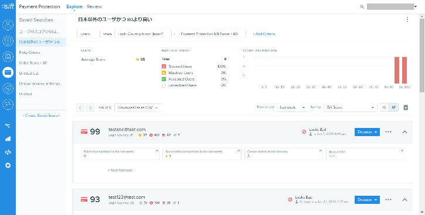The image size is (425, 215).
Task: Open the more options for testabc@test.com
Action: [388, 132]
